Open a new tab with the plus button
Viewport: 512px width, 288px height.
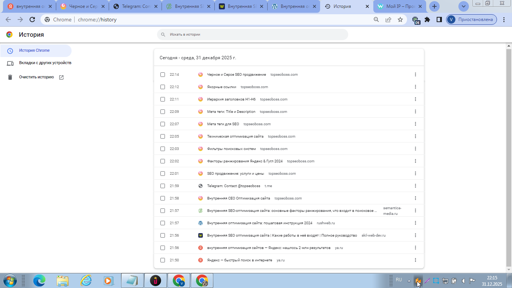click(434, 6)
